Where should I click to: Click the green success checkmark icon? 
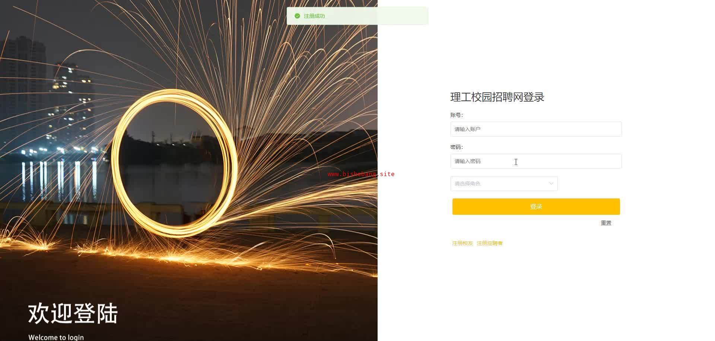coord(297,16)
